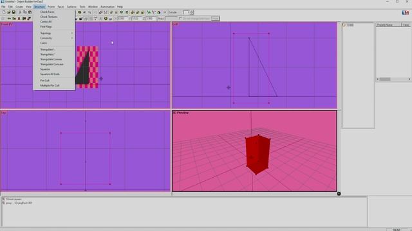Open the Help menu
Viewport: 412px width, 231px height.
click(120, 6)
